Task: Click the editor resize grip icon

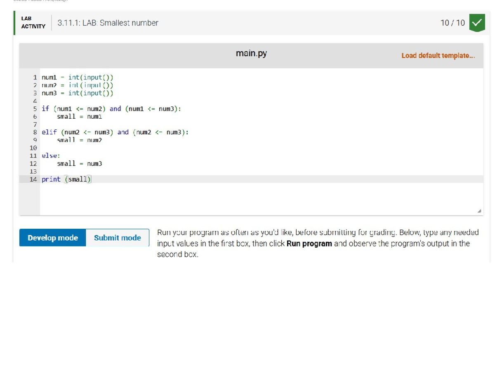Action: 479,211
